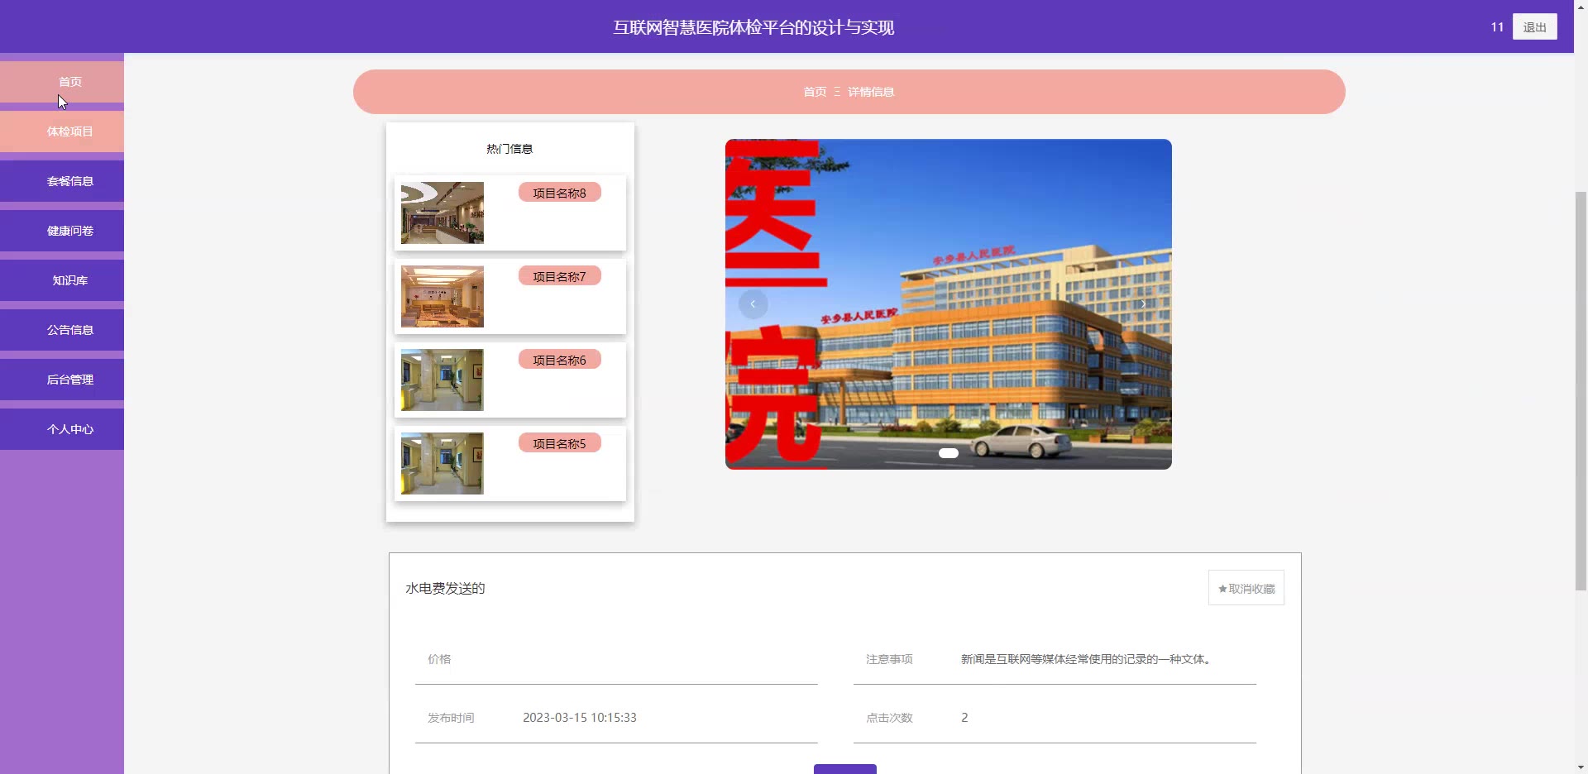Click the platform title in header
This screenshot has width=1588, height=774.
pos(753,27)
